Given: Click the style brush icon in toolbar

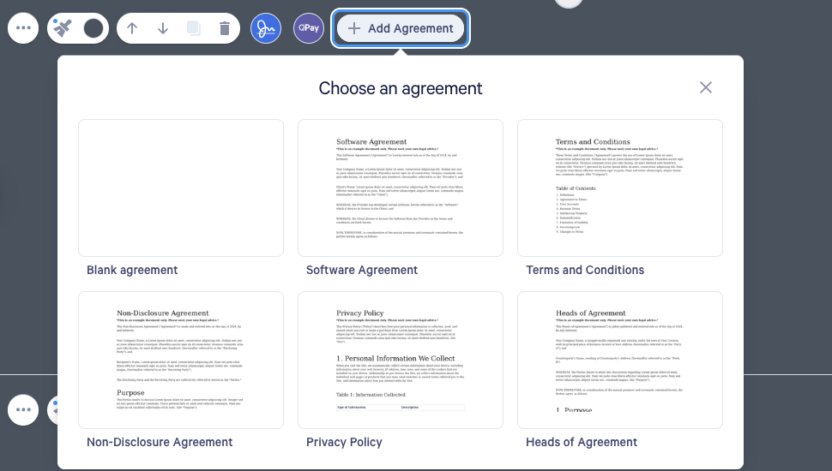Looking at the screenshot, I should (63, 28).
